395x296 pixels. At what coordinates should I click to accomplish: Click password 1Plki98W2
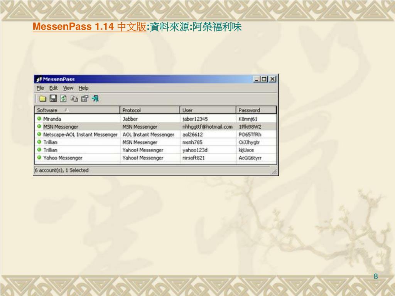pos(250,126)
